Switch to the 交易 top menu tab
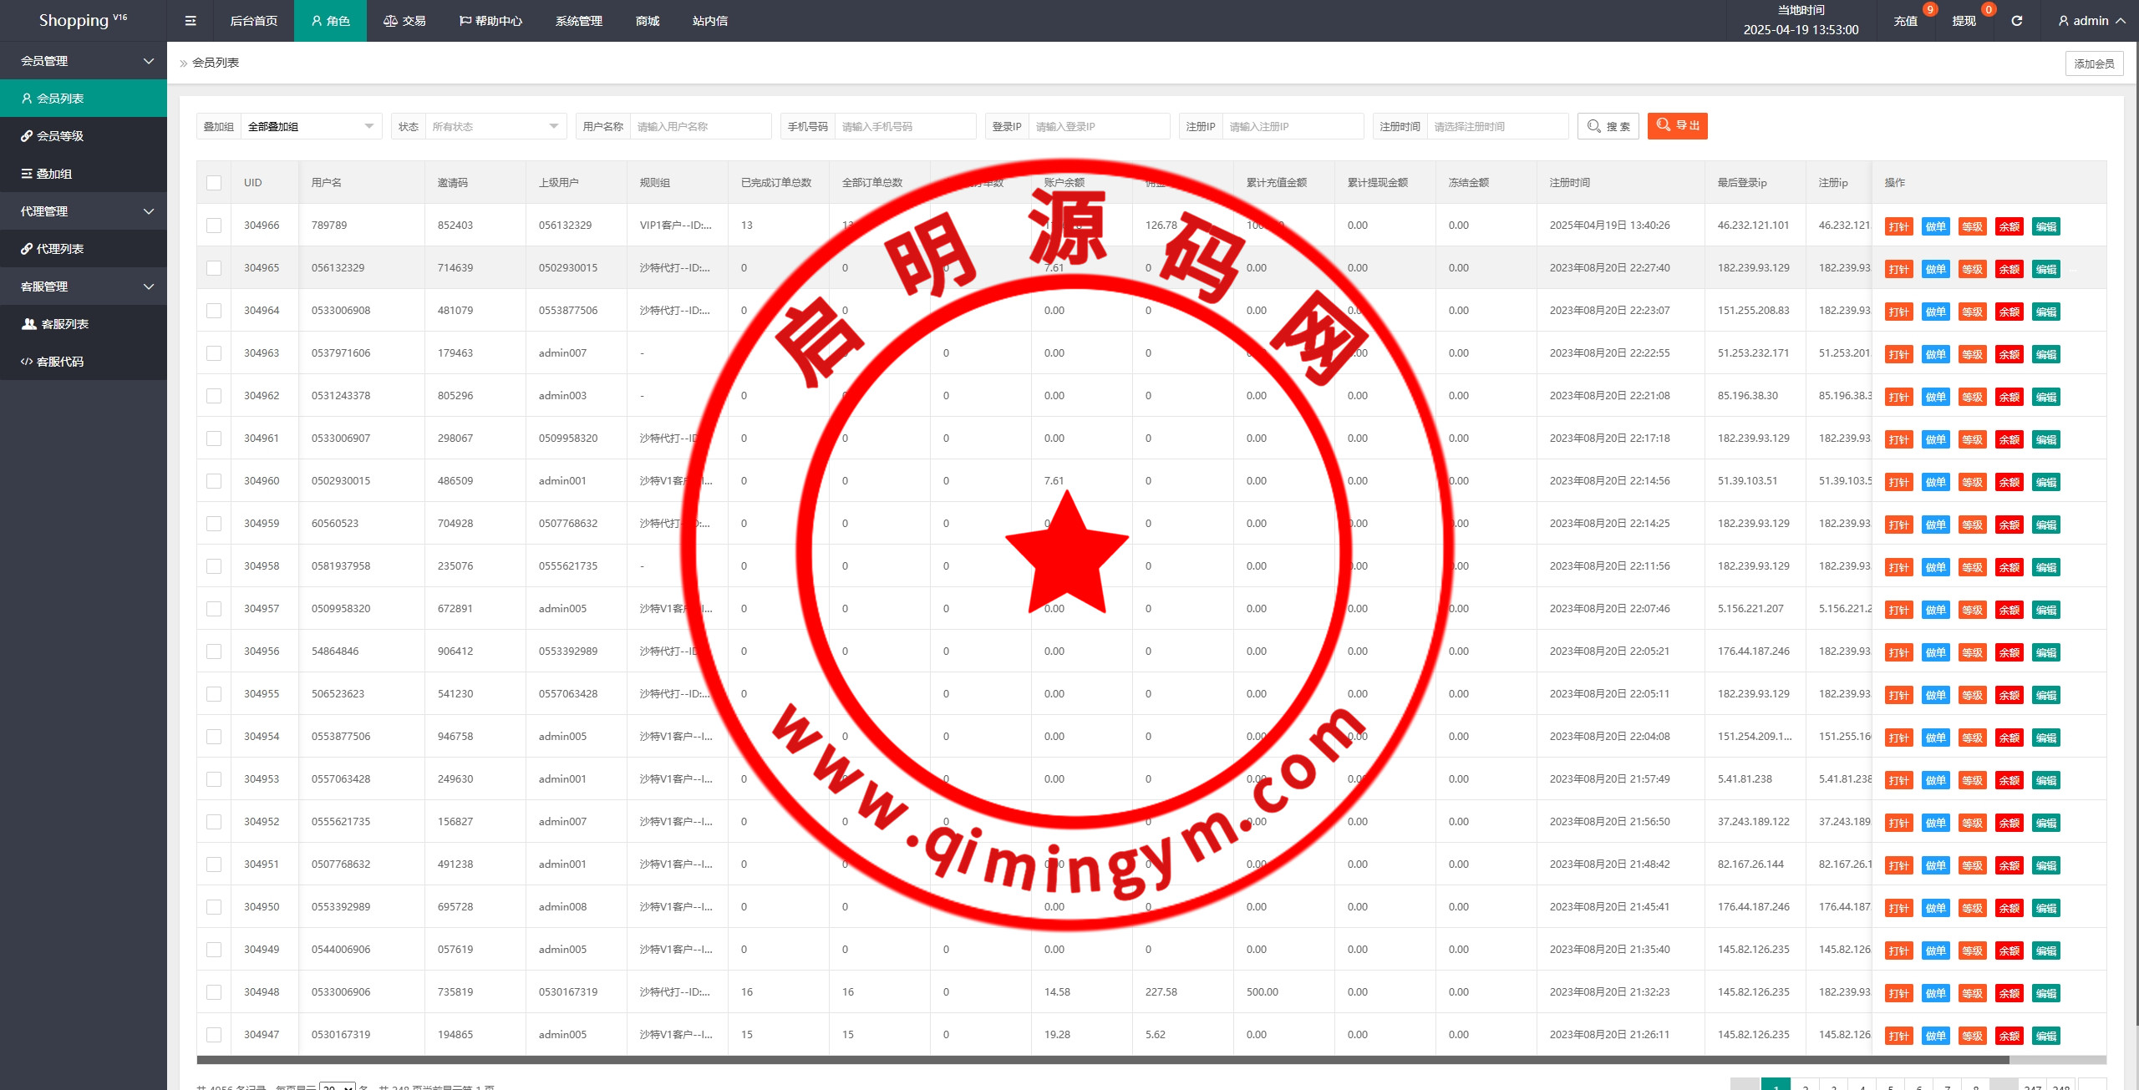This screenshot has height=1090, width=2139. coord(405,21)
